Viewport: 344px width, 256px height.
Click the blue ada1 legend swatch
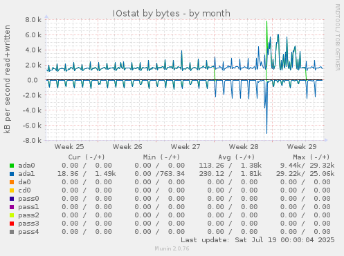[x=12, y=174]
